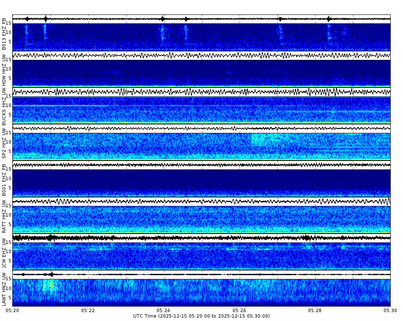Click the UTC Time range caption
Image resolution: width=403 pixels, height=321 pixels.
pyautogui.click(x=201, y=316)
